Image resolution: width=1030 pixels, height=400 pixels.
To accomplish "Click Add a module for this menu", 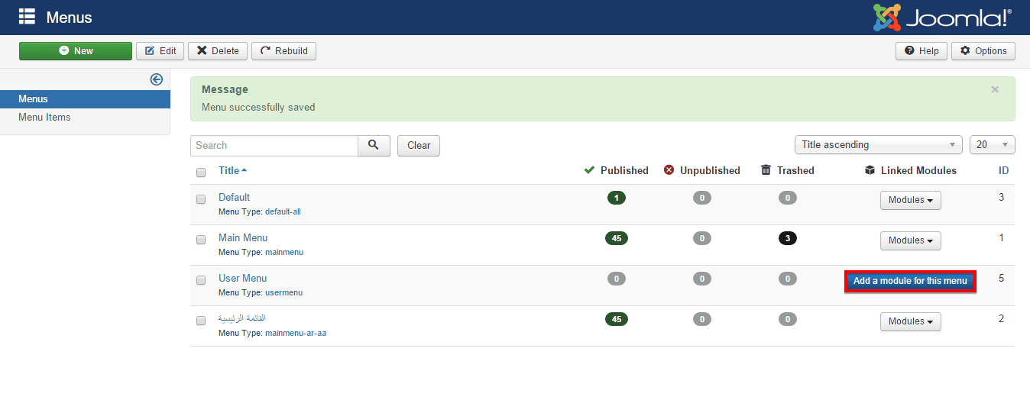I will 910,281.
